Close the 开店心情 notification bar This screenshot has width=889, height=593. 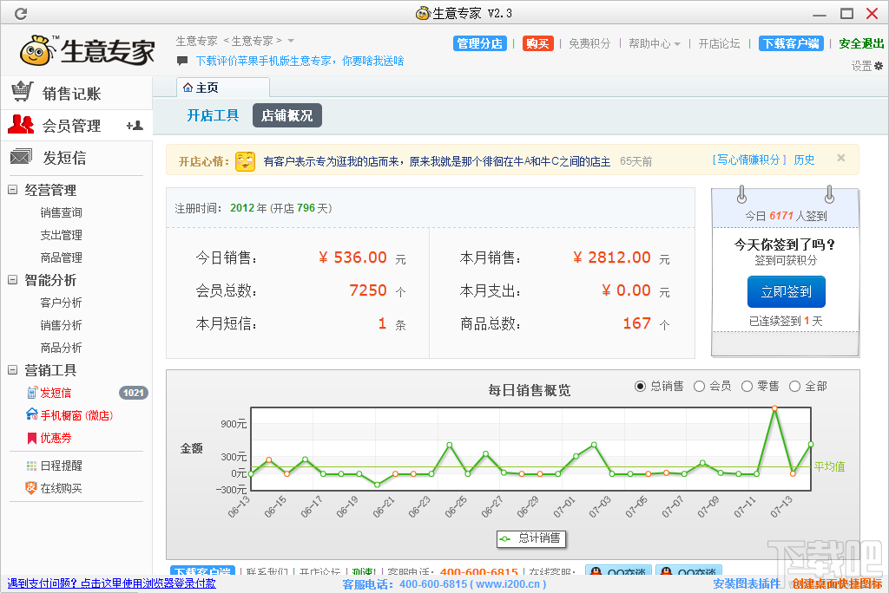click(841, 158)
